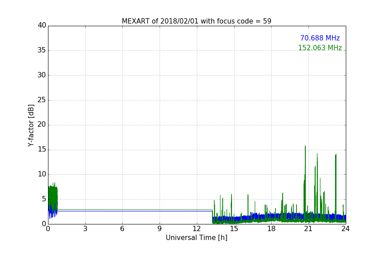Click the dense green burst at start of day
384x256 pixels.
pos(53,198)
